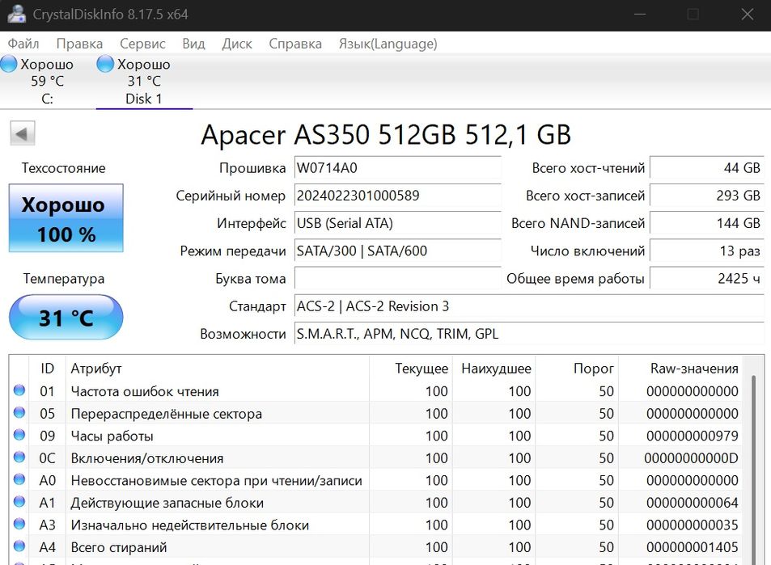Click the serial number field 2024022301000589
The height and width of the screenshot is (565, 771).
tap(397, 196)
